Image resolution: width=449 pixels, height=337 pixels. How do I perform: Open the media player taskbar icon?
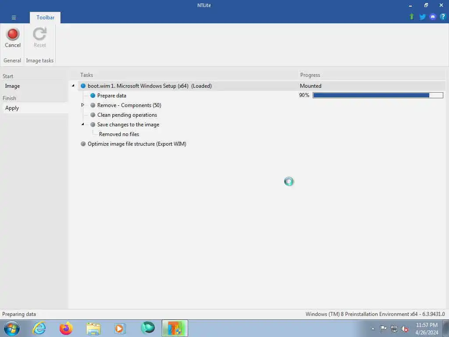pos(120,329)
